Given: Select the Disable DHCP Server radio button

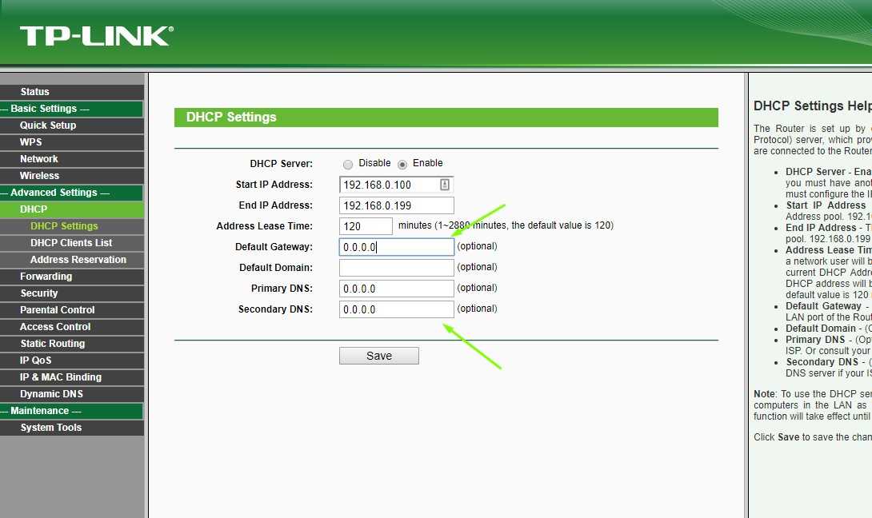Looking at the screenshot, I should (348, 164).
